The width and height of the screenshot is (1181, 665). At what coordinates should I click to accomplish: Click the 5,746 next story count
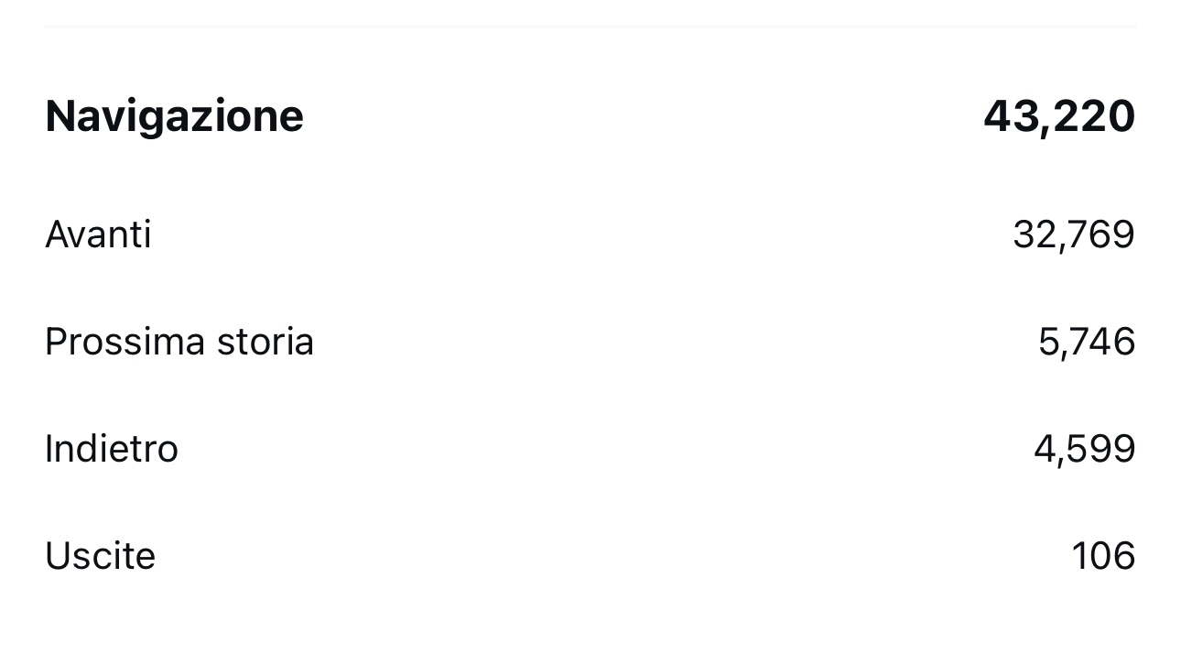[1087, 343]
